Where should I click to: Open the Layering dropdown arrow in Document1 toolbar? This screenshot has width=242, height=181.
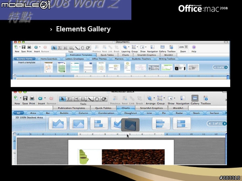click(x=129, y=47)
